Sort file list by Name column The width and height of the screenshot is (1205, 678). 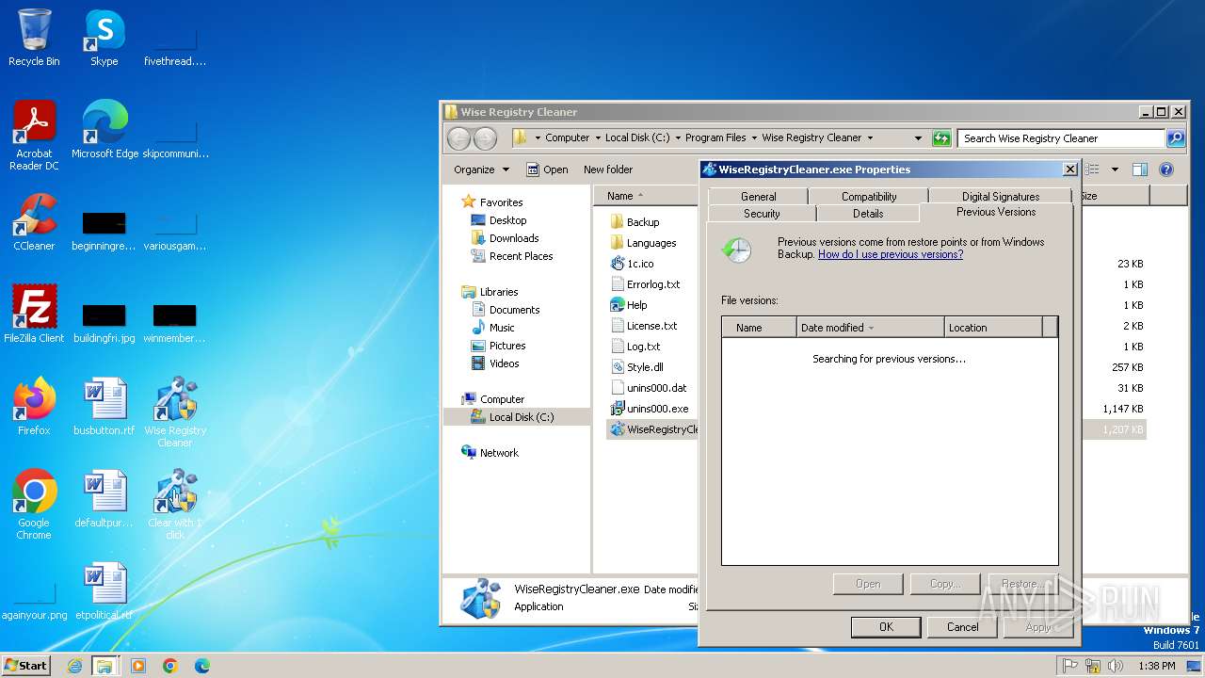[x=645, y=196]
